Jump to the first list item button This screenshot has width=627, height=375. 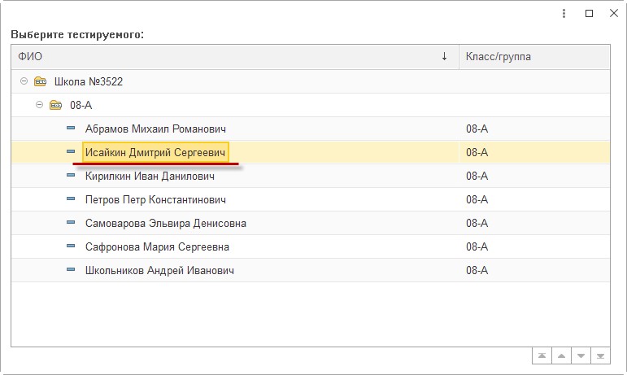coord(542,355)
